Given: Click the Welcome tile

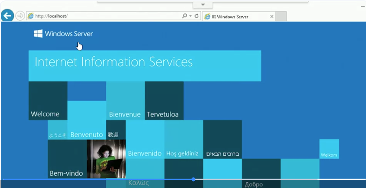Looking at the screenshot, I should point(48,101).
